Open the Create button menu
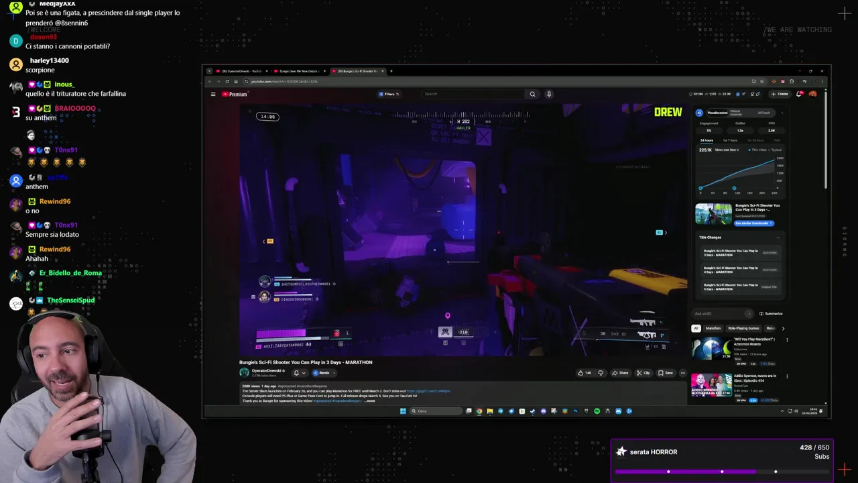 click(780, 94)
